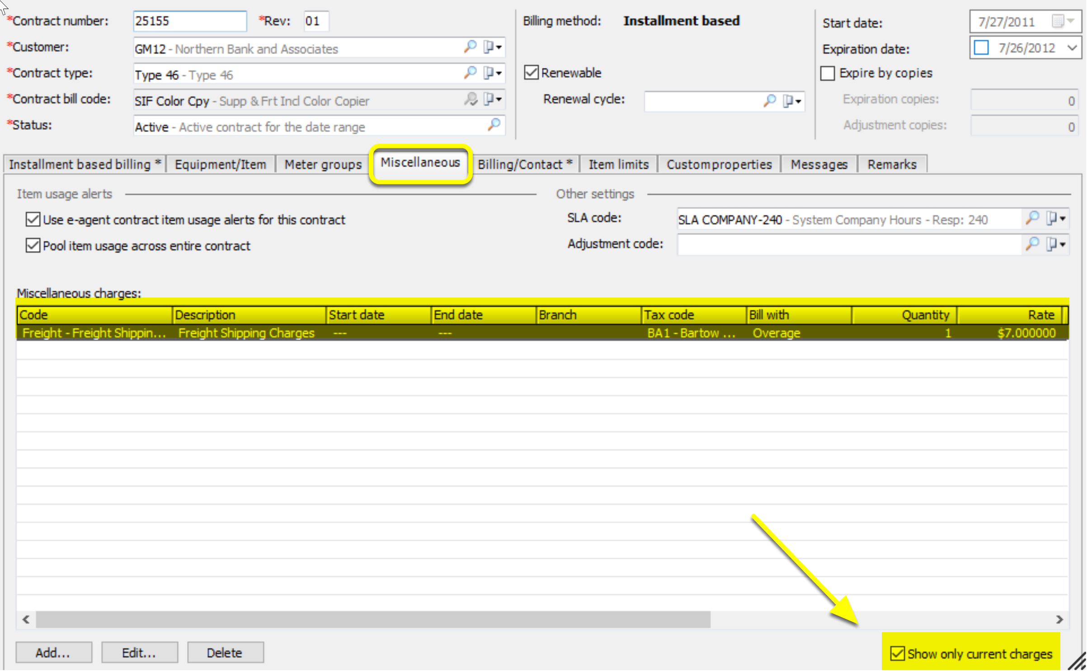
Task: Enable Expire by copies checkbox
Action: tap(827, 73)
